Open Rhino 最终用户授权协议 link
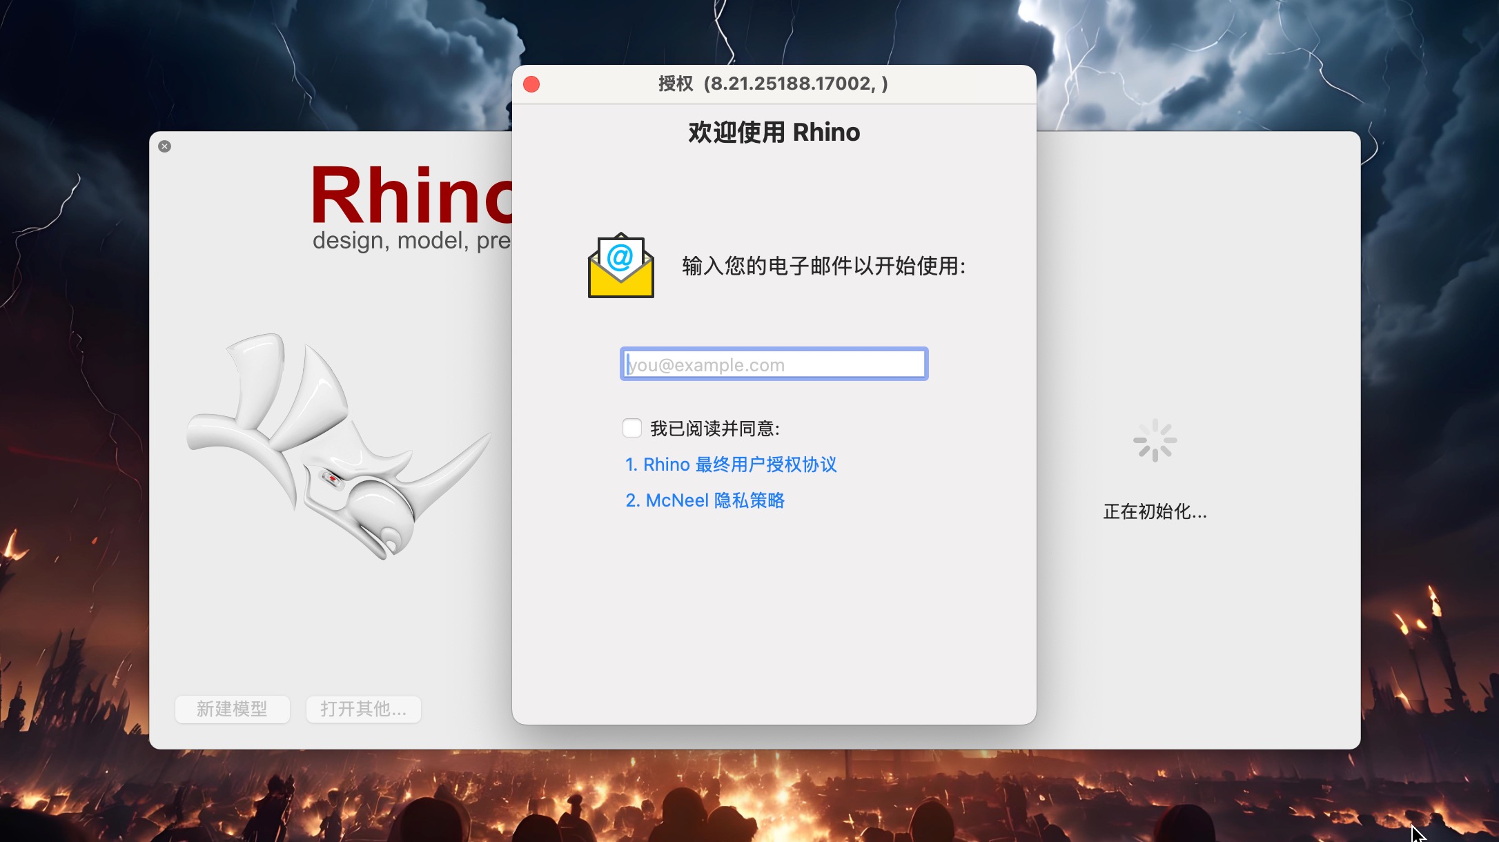1499x842 pixels. (x=731, y=464)
